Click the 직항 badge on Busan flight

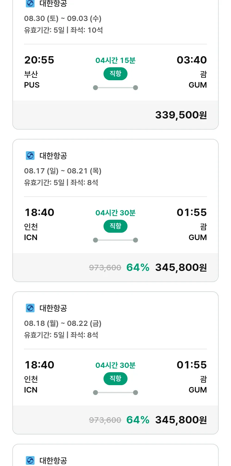point(115,74)
